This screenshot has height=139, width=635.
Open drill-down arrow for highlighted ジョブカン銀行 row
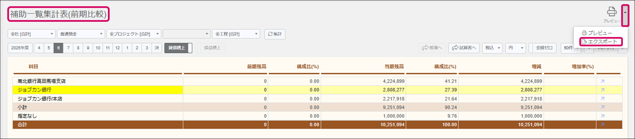(x=602, y=90)
